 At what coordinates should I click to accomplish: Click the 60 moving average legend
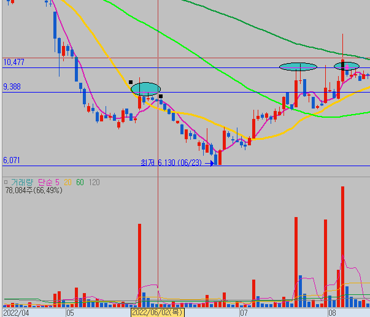80,182
